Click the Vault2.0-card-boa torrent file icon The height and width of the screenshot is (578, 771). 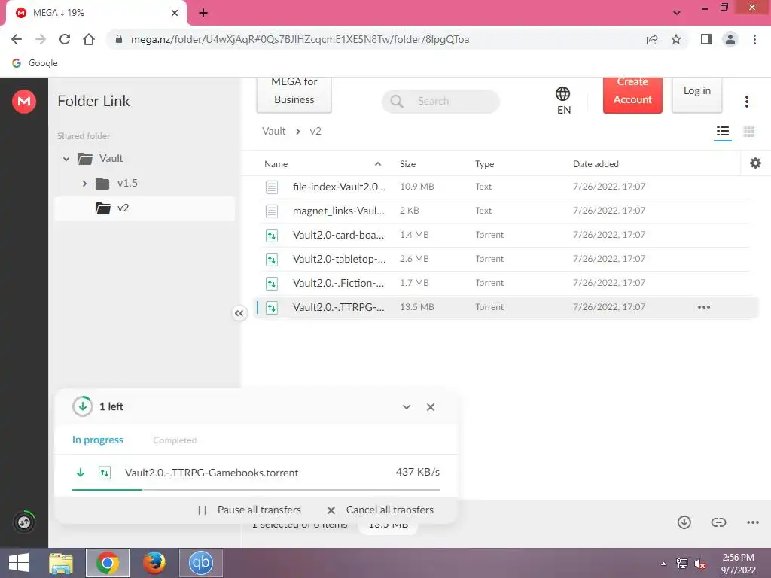tap(271, 236)
